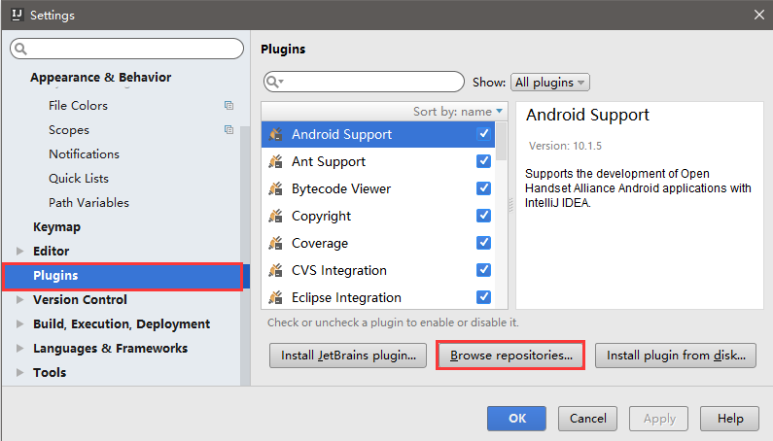Click the Copyright plugin icon

pyautogui.click(x=275, y=216)
